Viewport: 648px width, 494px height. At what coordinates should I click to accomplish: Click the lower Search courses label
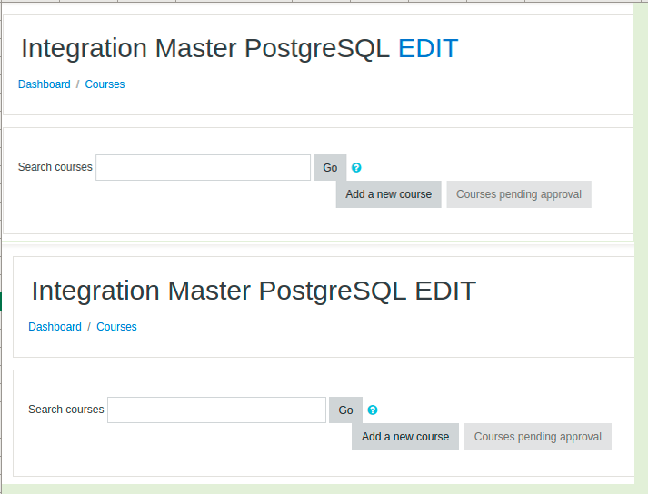(66, 410)
